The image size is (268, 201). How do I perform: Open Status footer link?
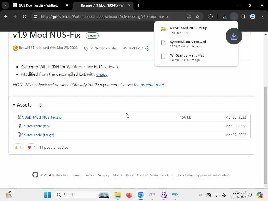coord(118,175)
